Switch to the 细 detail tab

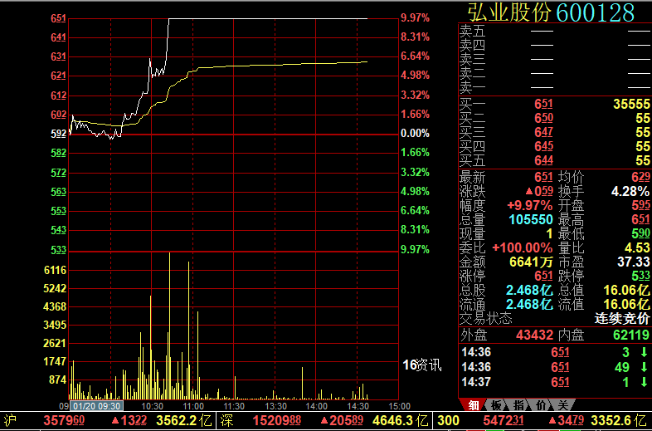(x=473, y=405)
